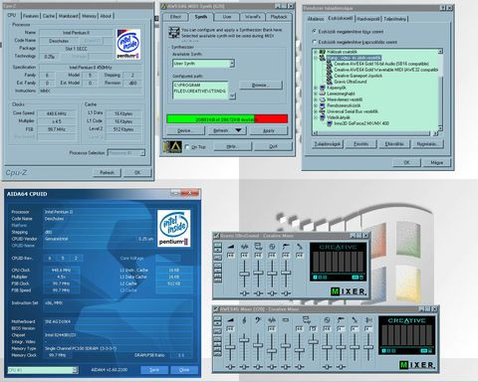Click waveform icon in Gravis UltraSound mixer

[244, 247]
